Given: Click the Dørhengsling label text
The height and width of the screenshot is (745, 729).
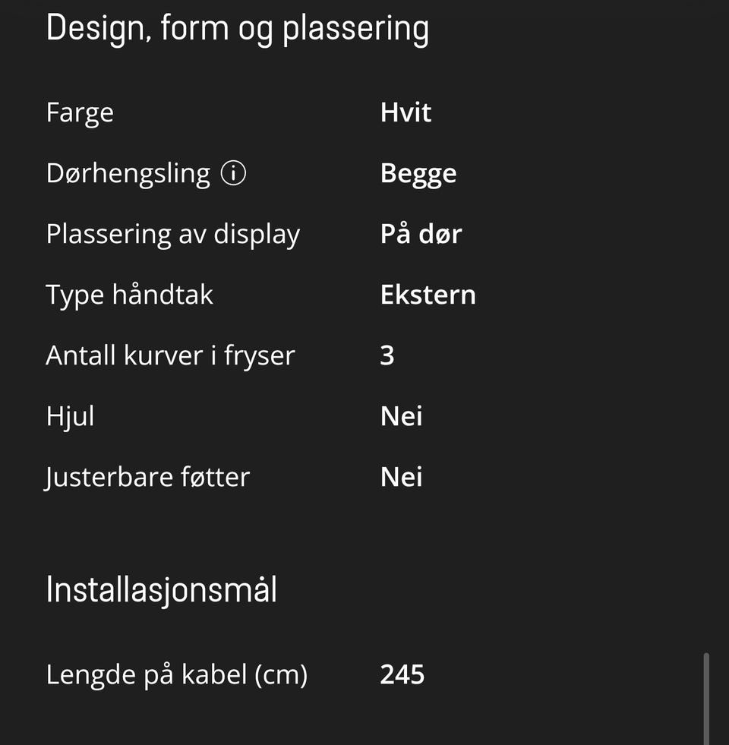Looking at the screenshot, I should [x=128, y=175].
